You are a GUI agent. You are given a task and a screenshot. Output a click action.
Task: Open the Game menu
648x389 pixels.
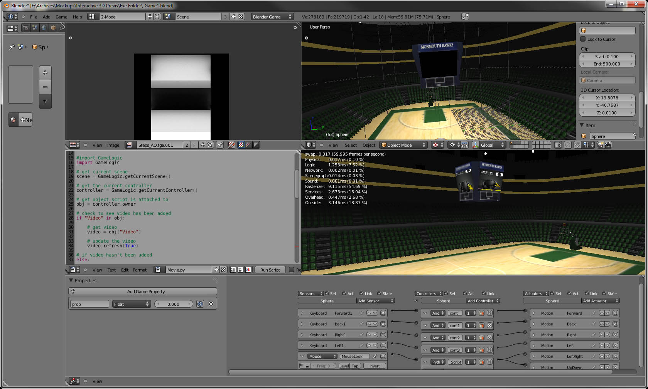[x=61, y=17]
